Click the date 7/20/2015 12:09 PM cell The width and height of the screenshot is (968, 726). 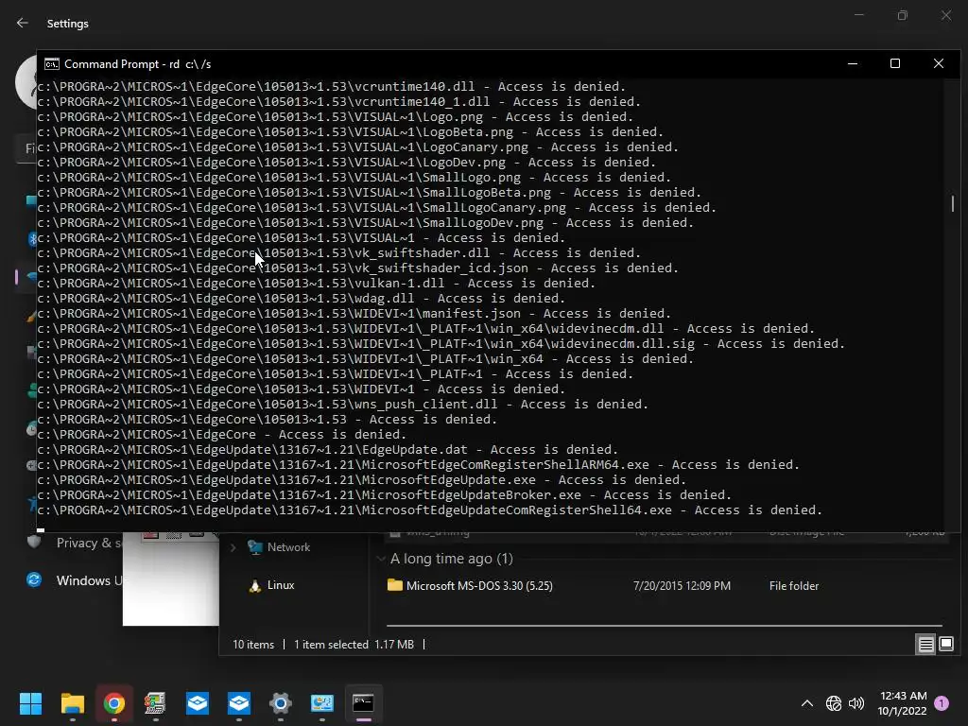(x=682, y=586)
